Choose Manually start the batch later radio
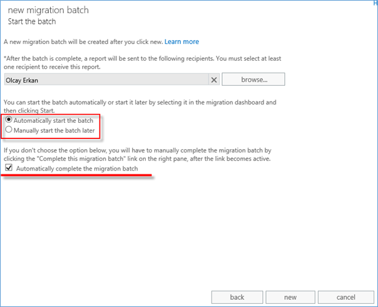Screen dimensions: 378x307 9,130
